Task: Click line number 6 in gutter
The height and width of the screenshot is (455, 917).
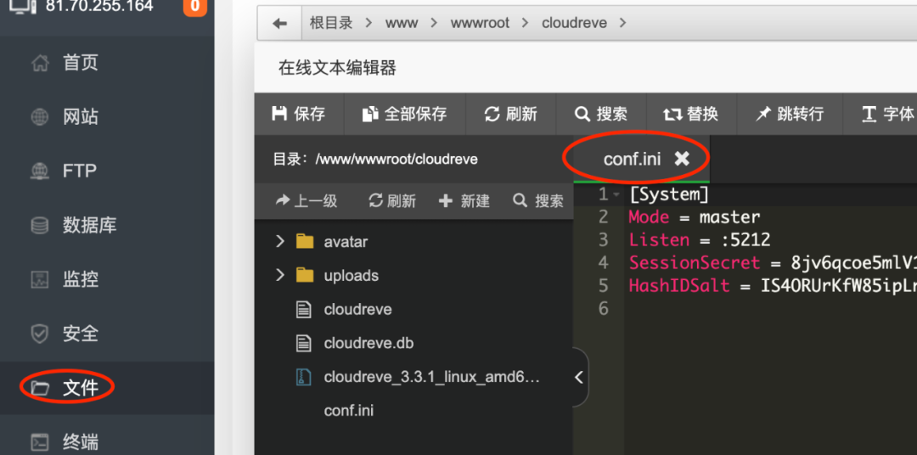Action: (x=603, y=309)
